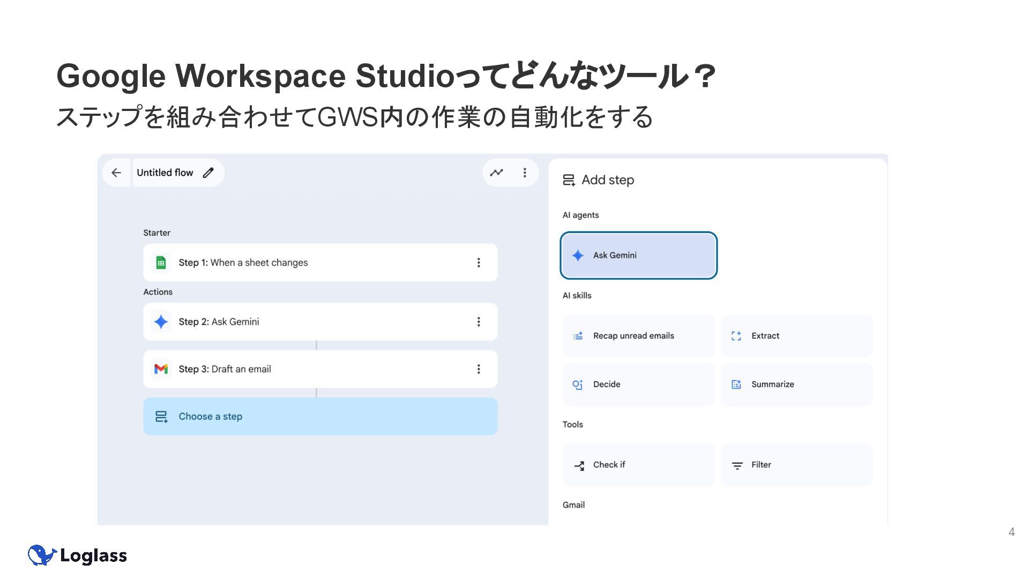Click the Gmail icon in Step 3
The height and width of the screenshot is (579, 1029).
click(161, 369)
